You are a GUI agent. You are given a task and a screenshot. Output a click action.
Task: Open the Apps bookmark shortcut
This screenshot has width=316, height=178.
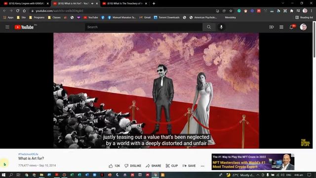[8, 18]
